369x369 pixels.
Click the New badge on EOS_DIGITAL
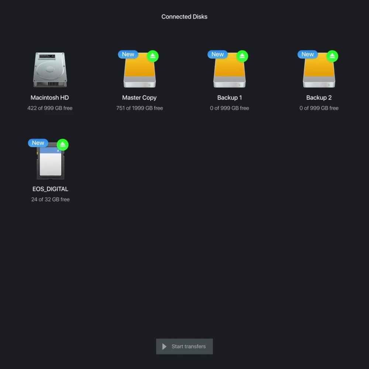pyautogui.click(x=38, y=143)
